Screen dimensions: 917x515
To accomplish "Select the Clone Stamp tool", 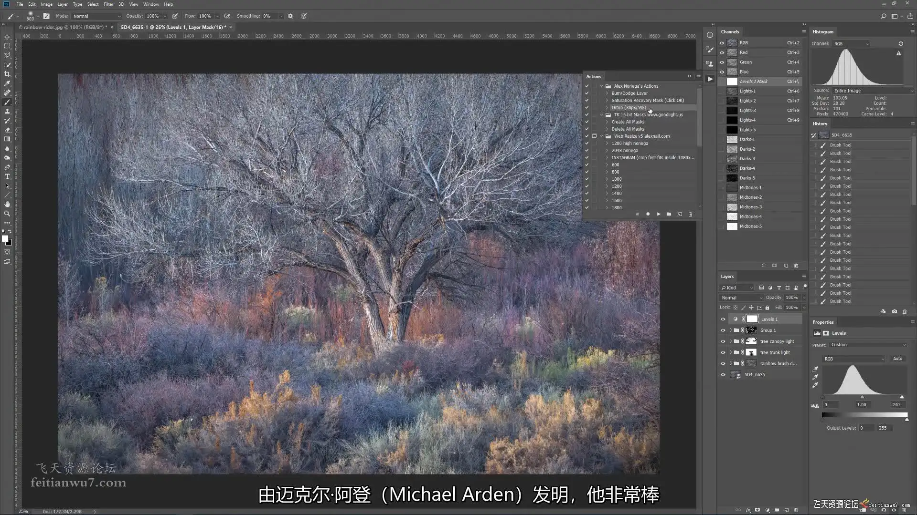I will tap(7, 111).
